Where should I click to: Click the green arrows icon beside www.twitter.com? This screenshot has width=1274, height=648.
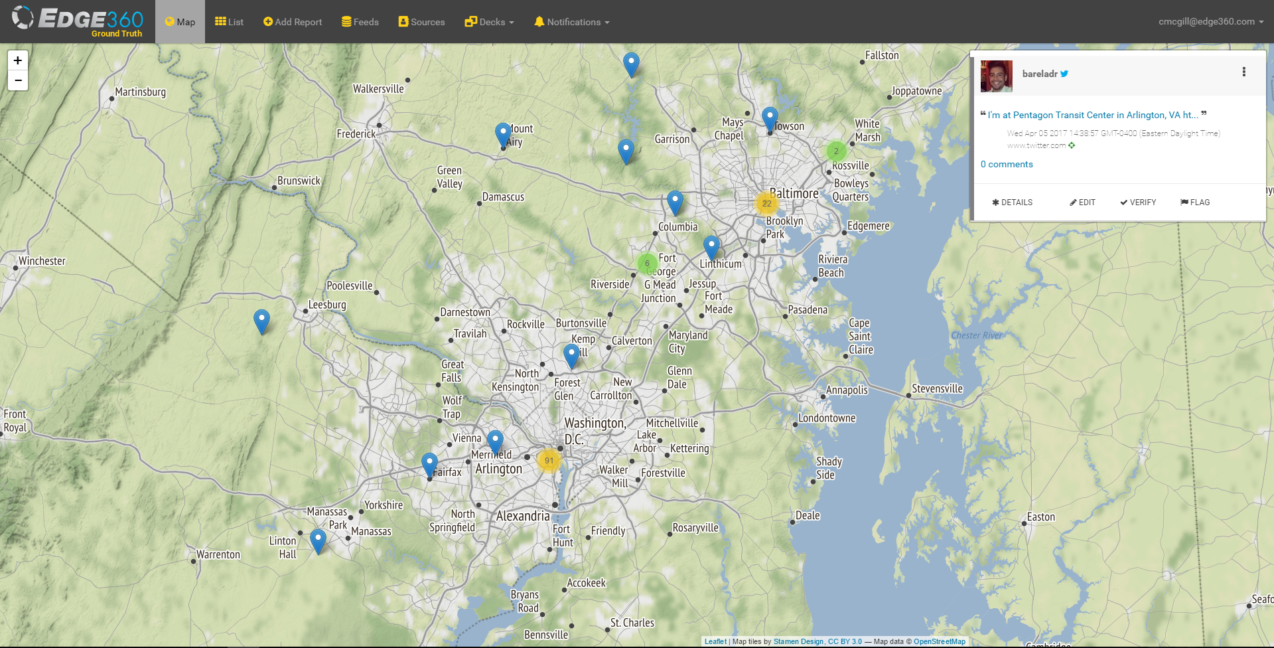(1072, 145)
